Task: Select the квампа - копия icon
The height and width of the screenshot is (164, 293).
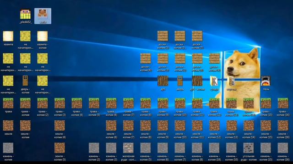Action: tap(43, 36)
